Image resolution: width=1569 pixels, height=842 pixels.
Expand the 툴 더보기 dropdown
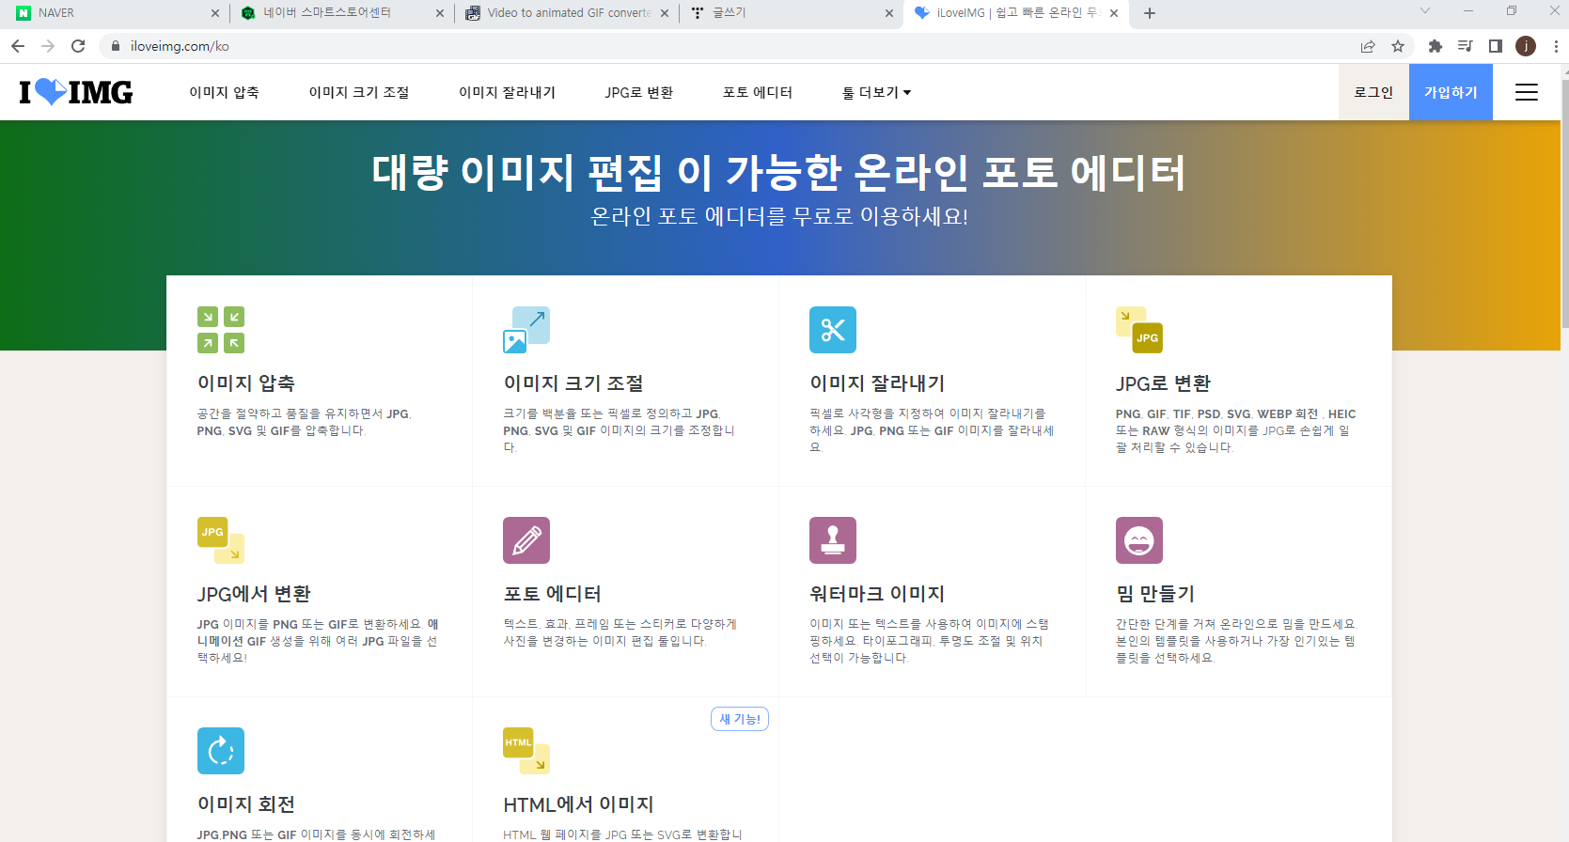tap(876, 92)
